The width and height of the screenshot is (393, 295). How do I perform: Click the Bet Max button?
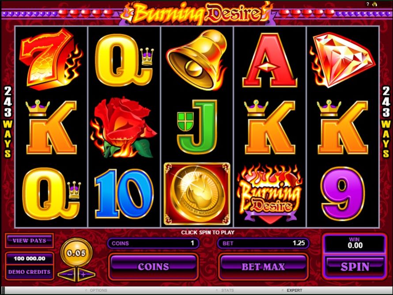pyautogui.click(x=263, y=267)
